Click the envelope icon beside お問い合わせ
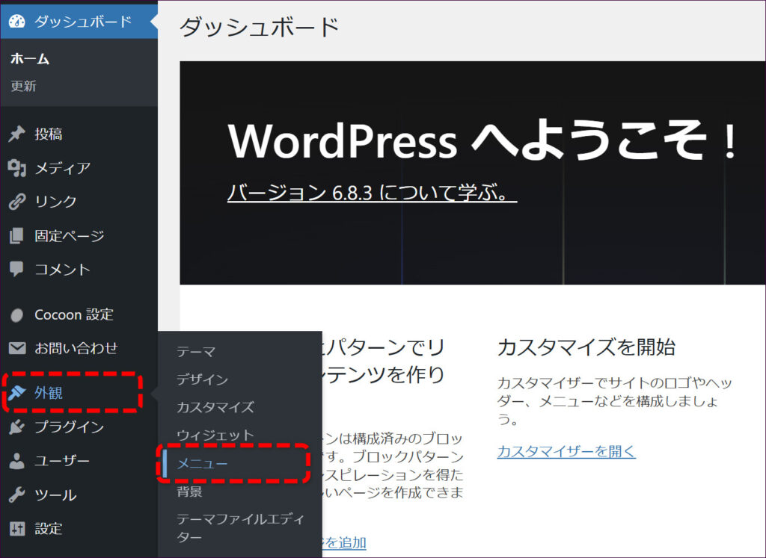This screenshot has height=558, width=766. tap(16, 348)
